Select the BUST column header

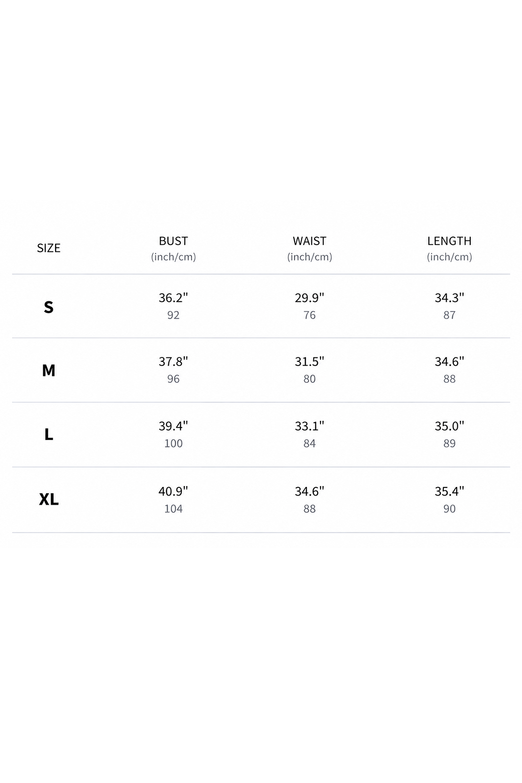(173, 241)
